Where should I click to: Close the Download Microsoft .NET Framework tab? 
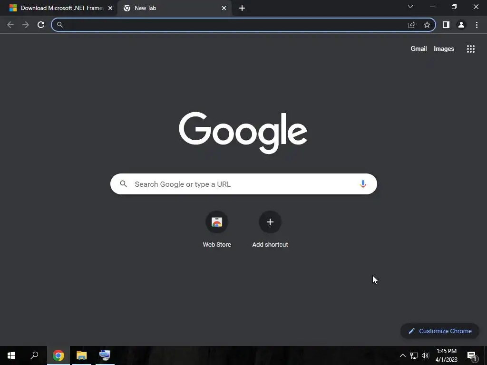point(110,8)
